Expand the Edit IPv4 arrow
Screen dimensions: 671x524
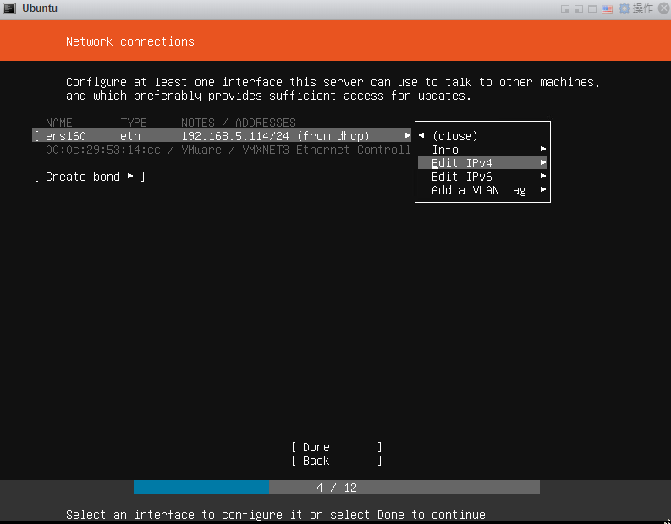543,163
